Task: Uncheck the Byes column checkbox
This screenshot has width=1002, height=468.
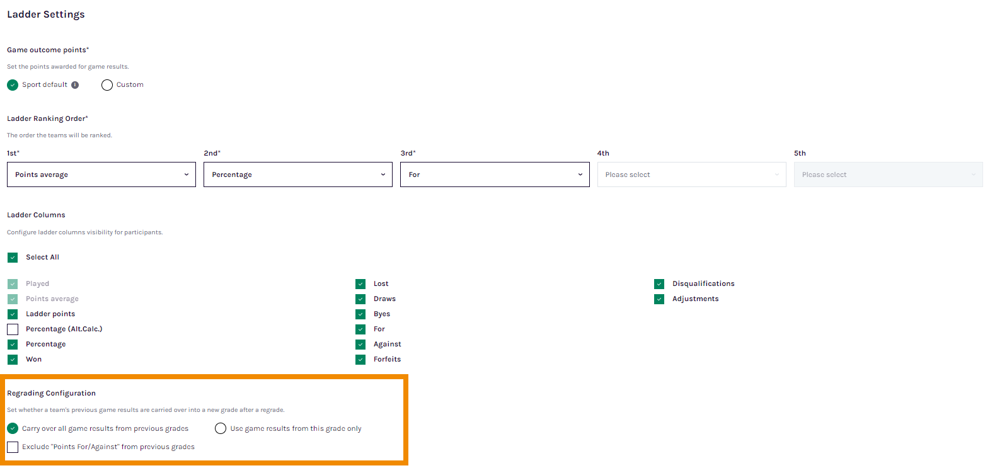Action: [360, 314]
